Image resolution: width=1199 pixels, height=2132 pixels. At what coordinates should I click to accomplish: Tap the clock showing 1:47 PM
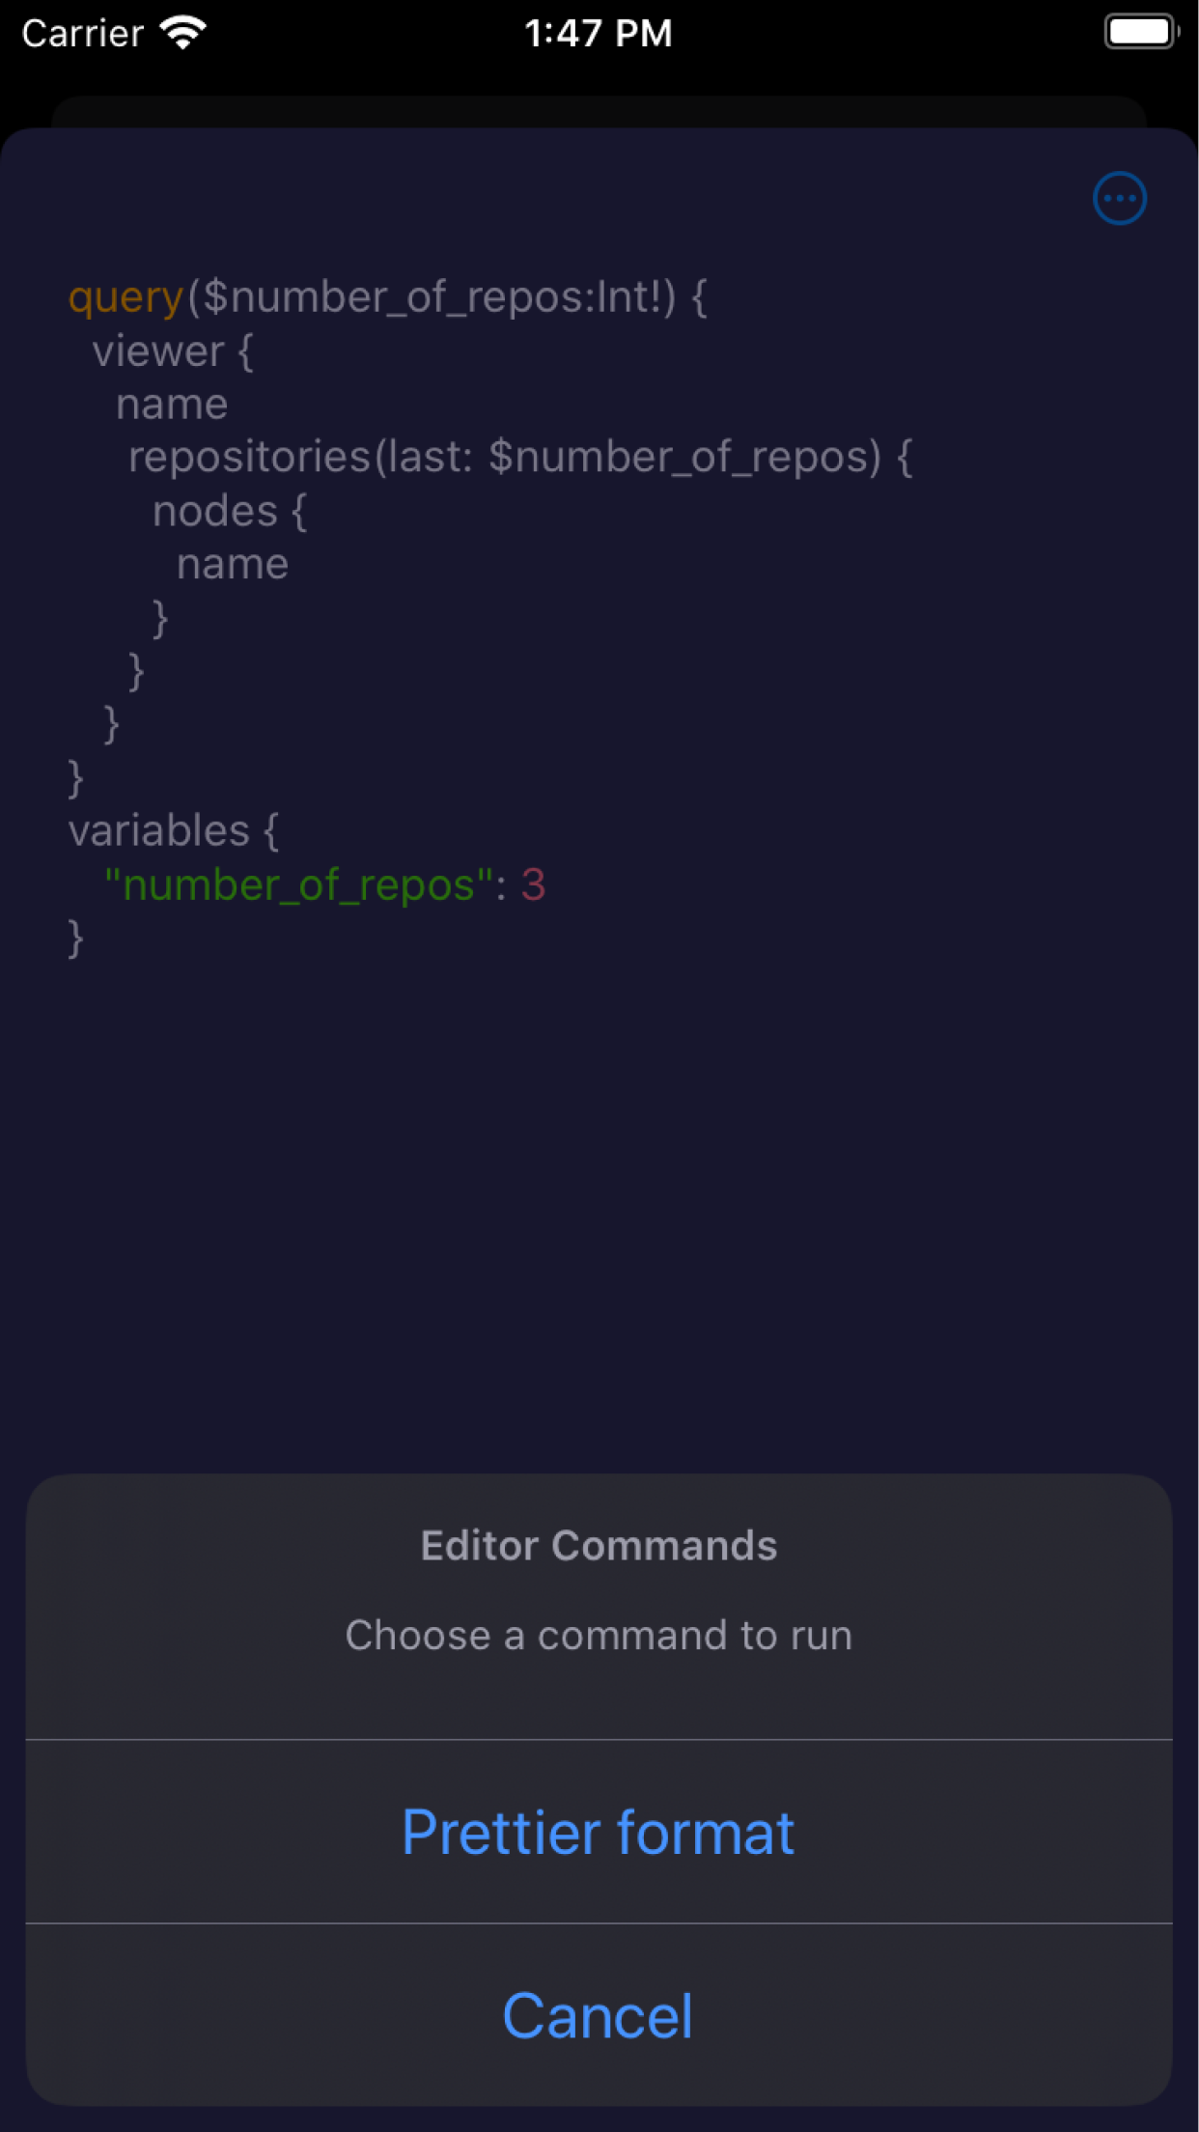[x=599, y=33]
